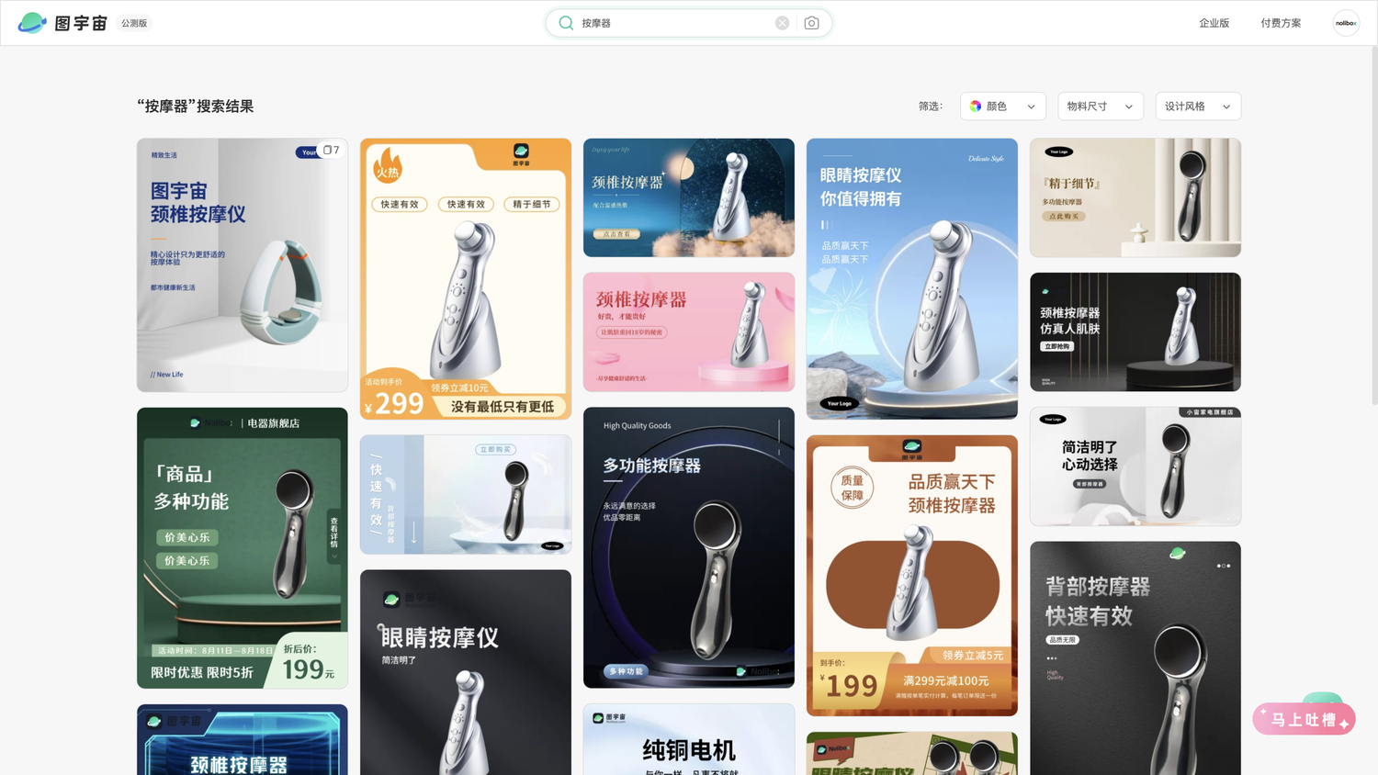Screen dimensions: 1378x775
Task: Open image search via camera icon
Action: coord(811,23)
